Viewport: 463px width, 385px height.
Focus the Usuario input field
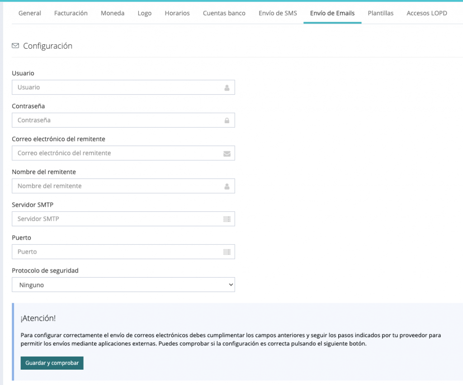click(118, 88)
